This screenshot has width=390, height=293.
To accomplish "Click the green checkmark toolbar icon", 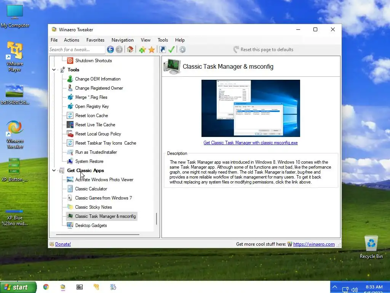I will click(171, 50).
